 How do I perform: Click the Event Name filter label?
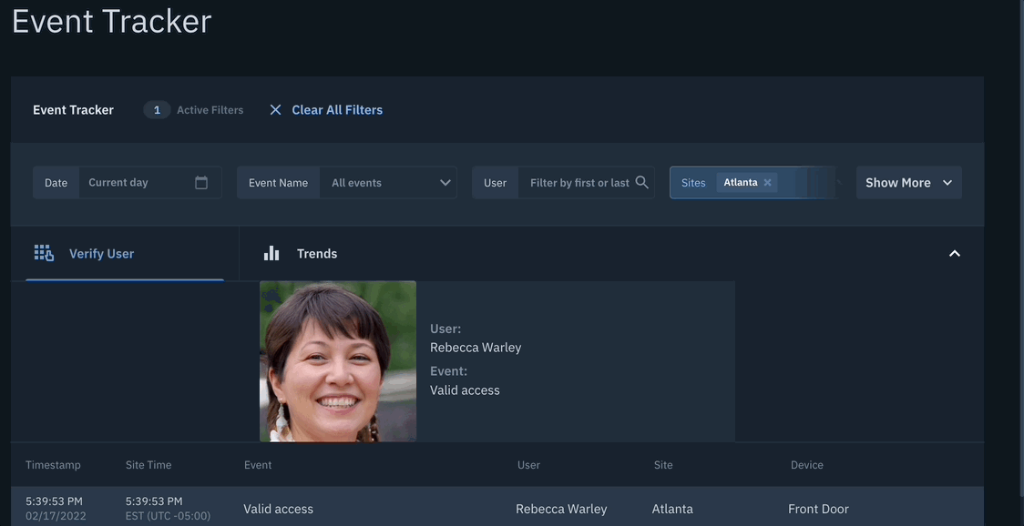278,183
